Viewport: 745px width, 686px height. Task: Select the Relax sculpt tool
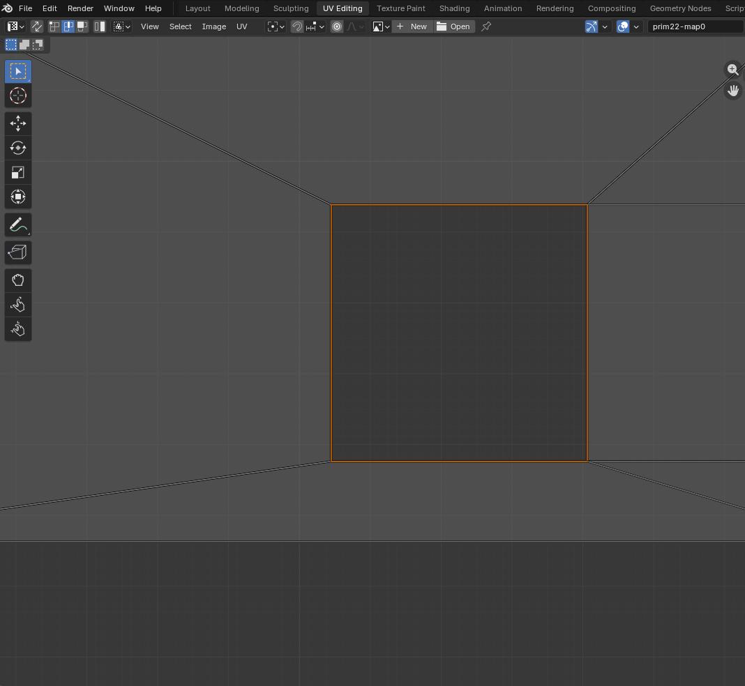(18, 305)
